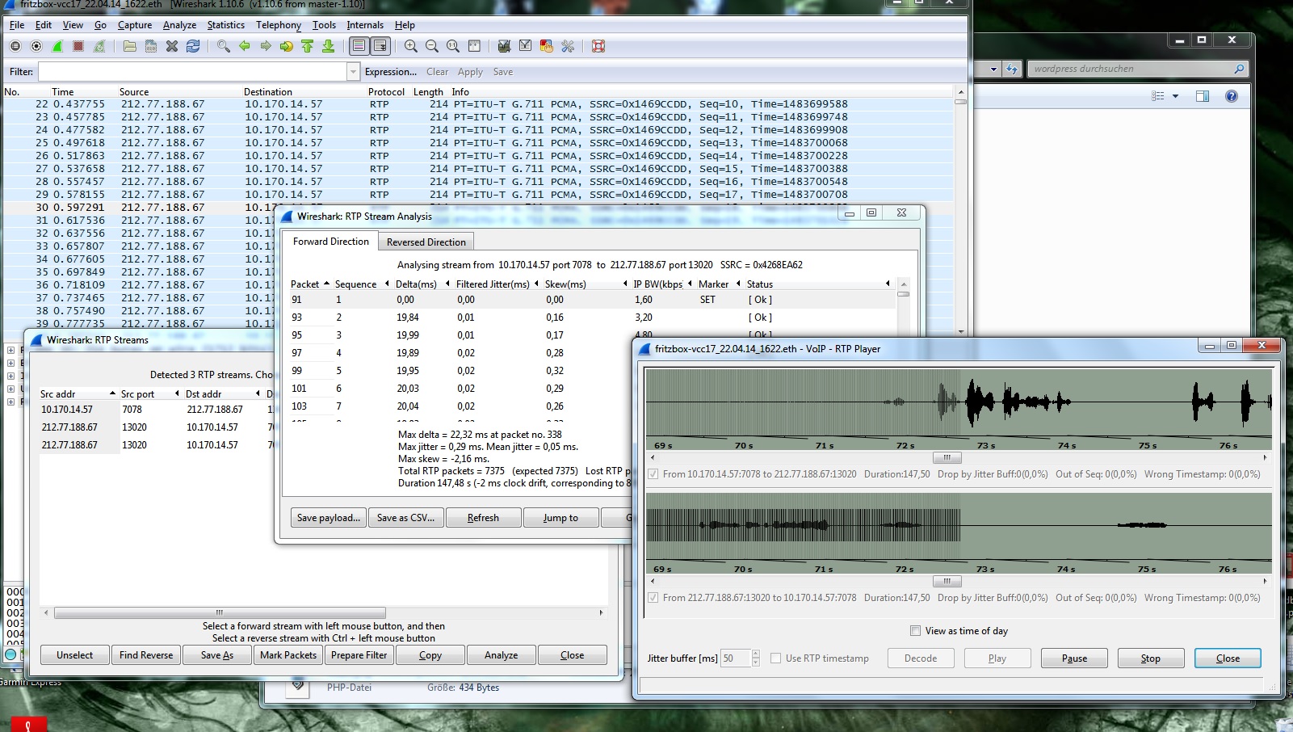Reset text zoom to normal size

click(453, 46)
